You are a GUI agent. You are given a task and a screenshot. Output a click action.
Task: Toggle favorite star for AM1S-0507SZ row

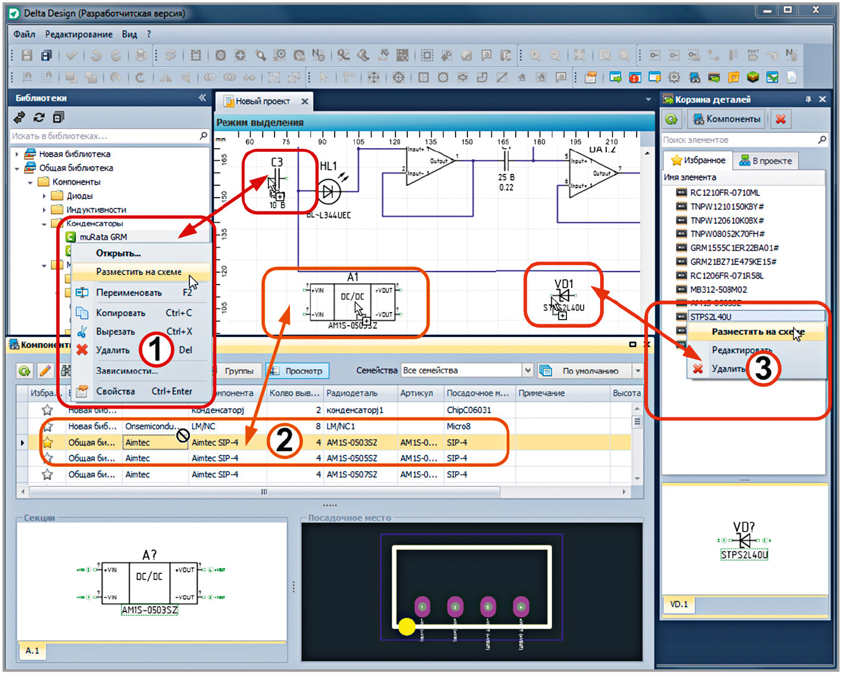(48, 475)
